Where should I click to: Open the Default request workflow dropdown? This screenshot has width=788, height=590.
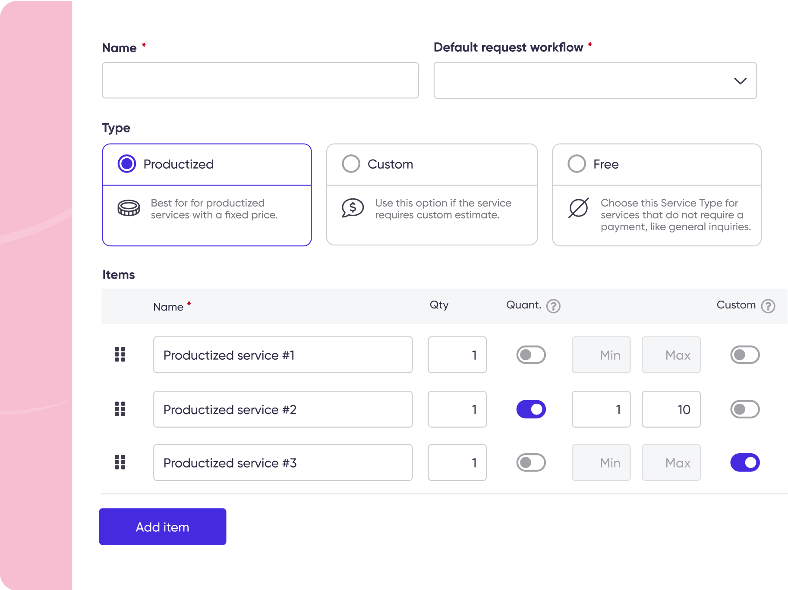click(595, 81)
